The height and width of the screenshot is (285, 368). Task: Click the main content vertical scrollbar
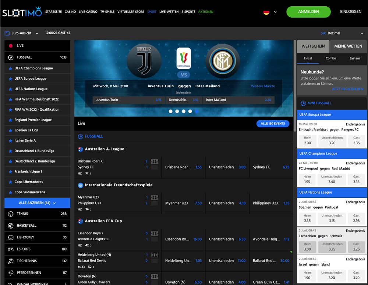click(x=295, y=85)
